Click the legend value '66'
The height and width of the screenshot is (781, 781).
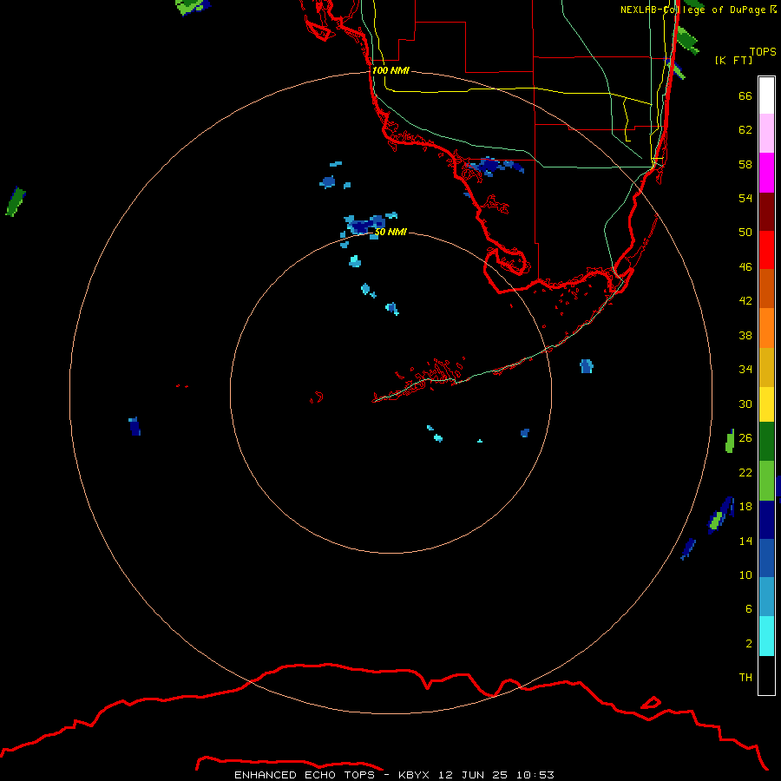[x=745, y=95]
